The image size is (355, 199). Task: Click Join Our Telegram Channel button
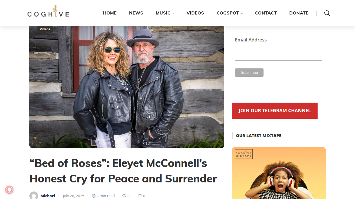click(275, 111)
